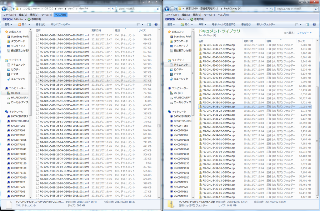The width and height of the screenshot is (320, 211).
Task: Open help icon in left window toolbar
Action: [x=156, y=24]
